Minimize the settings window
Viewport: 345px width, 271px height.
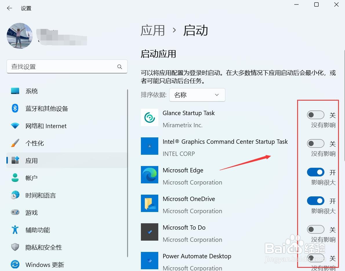tap(296, 5)
